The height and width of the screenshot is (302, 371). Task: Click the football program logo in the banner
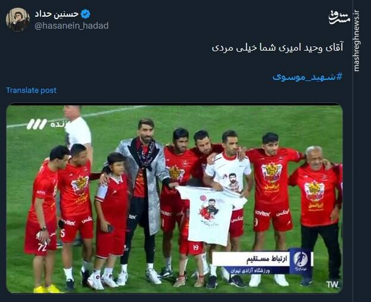pos(300,260)
